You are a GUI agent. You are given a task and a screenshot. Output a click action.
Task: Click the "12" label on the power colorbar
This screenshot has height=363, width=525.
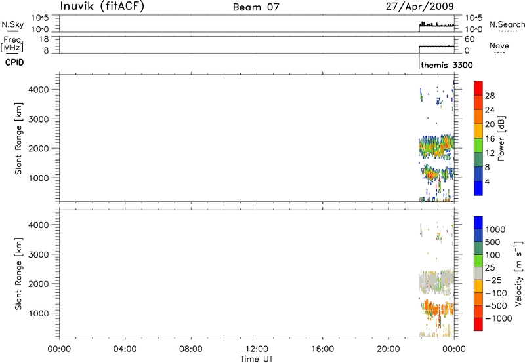[490, 153]
